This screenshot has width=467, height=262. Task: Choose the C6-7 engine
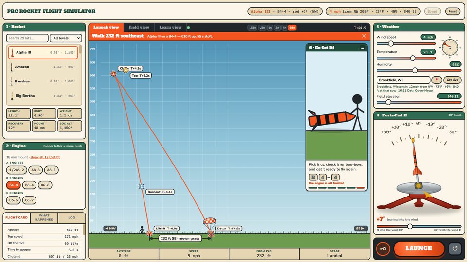click(x=29, y=200)
